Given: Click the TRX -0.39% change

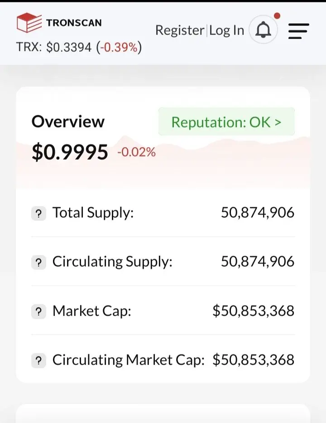Looking at the screenshot, I should tap(119, 47).
